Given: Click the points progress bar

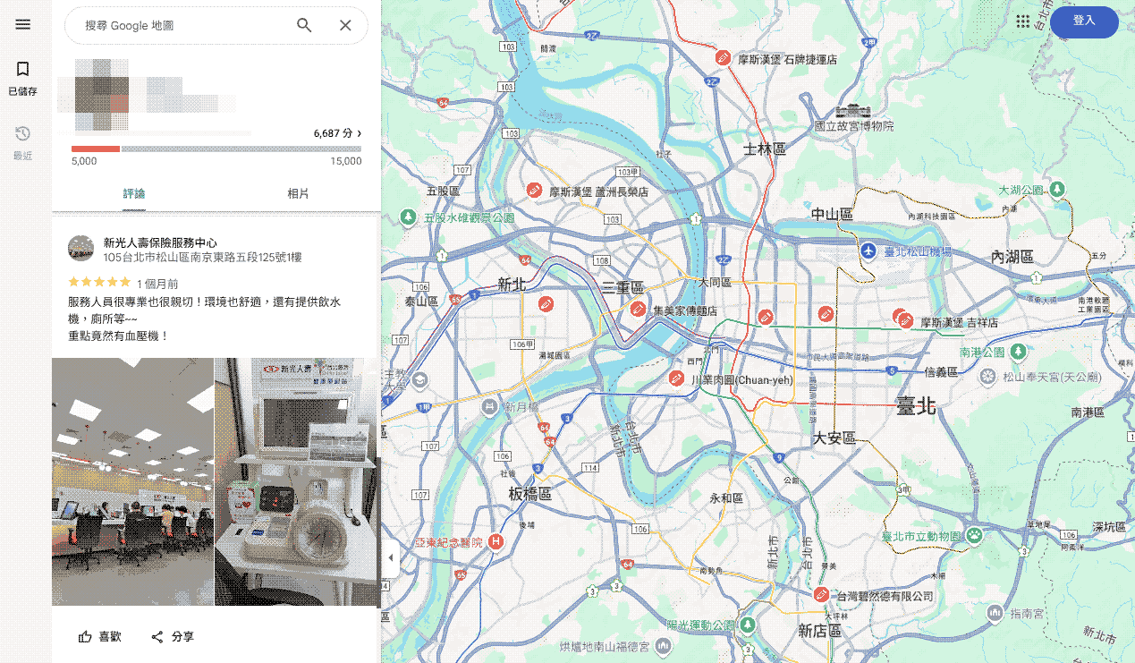Looking at the screenshot, I should point(216,149).
